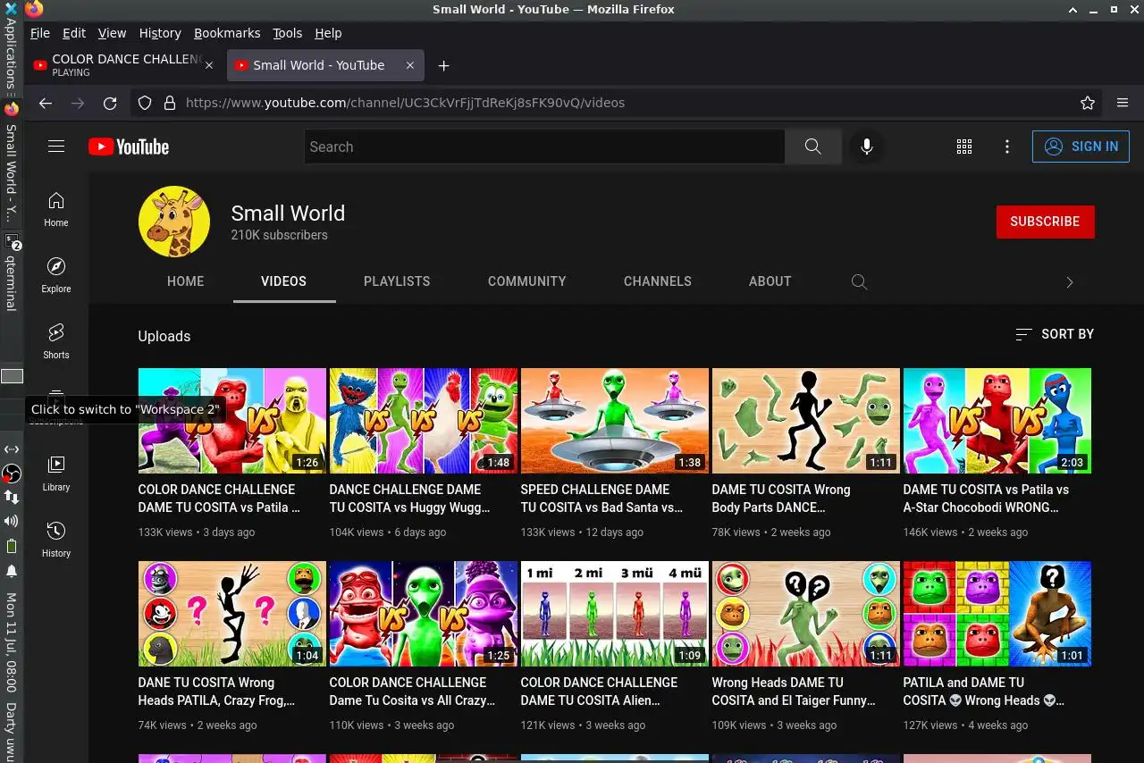This screenshot has width=1144, height=763.
Task: Open video title DANE TU COSITA Wrong Heads
Action: [x=217, y=692]
